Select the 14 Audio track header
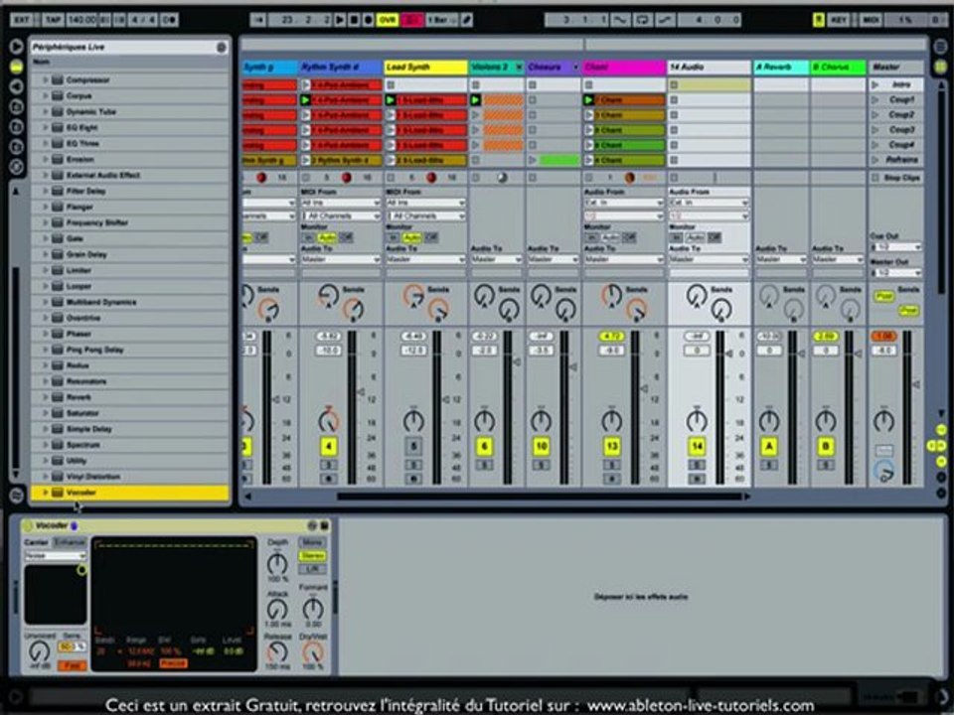The width and height of the screenshot is (954, 715). click(x=710, y=67)
